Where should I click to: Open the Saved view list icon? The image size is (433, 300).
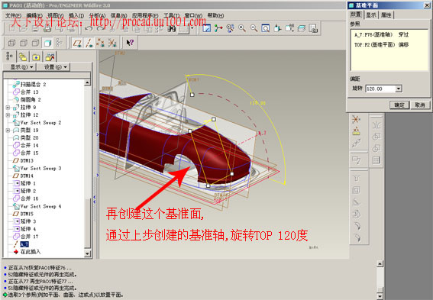(x=289, y=28)
